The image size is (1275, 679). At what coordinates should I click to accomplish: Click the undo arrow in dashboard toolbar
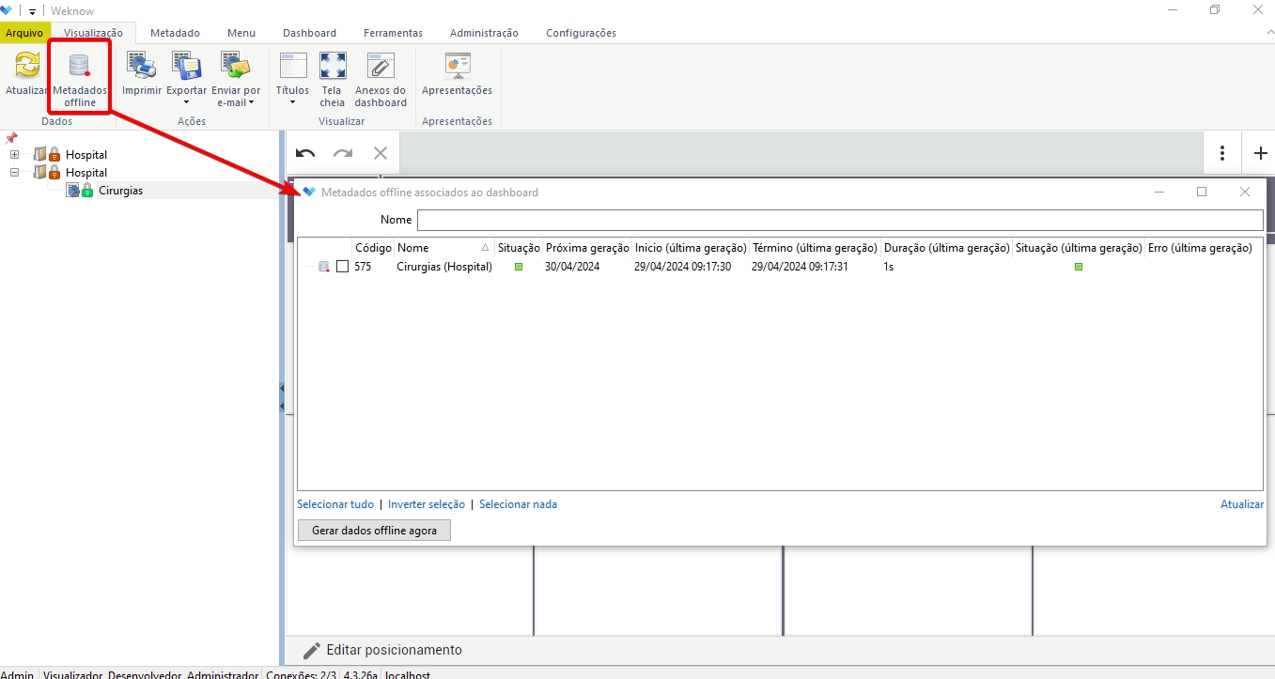point(305,153)
